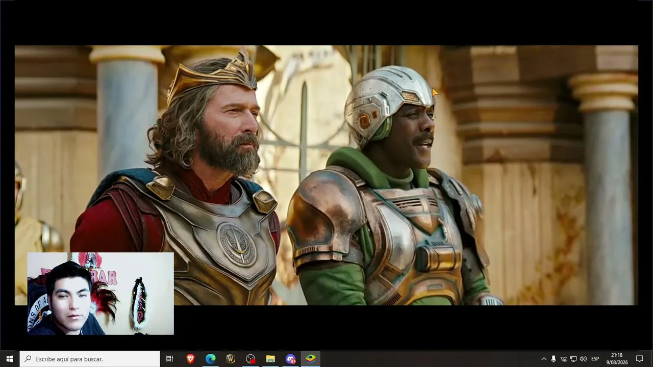Open Discord from the taskbar
The height and width of the screenshot is (367, 653).
click(290, 359)
